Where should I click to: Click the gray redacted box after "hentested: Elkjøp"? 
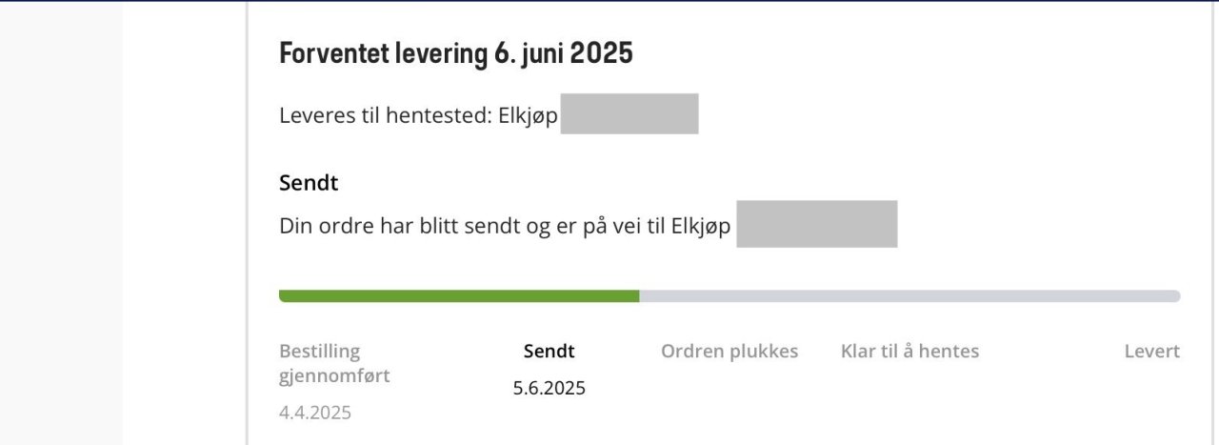point(629,114)
